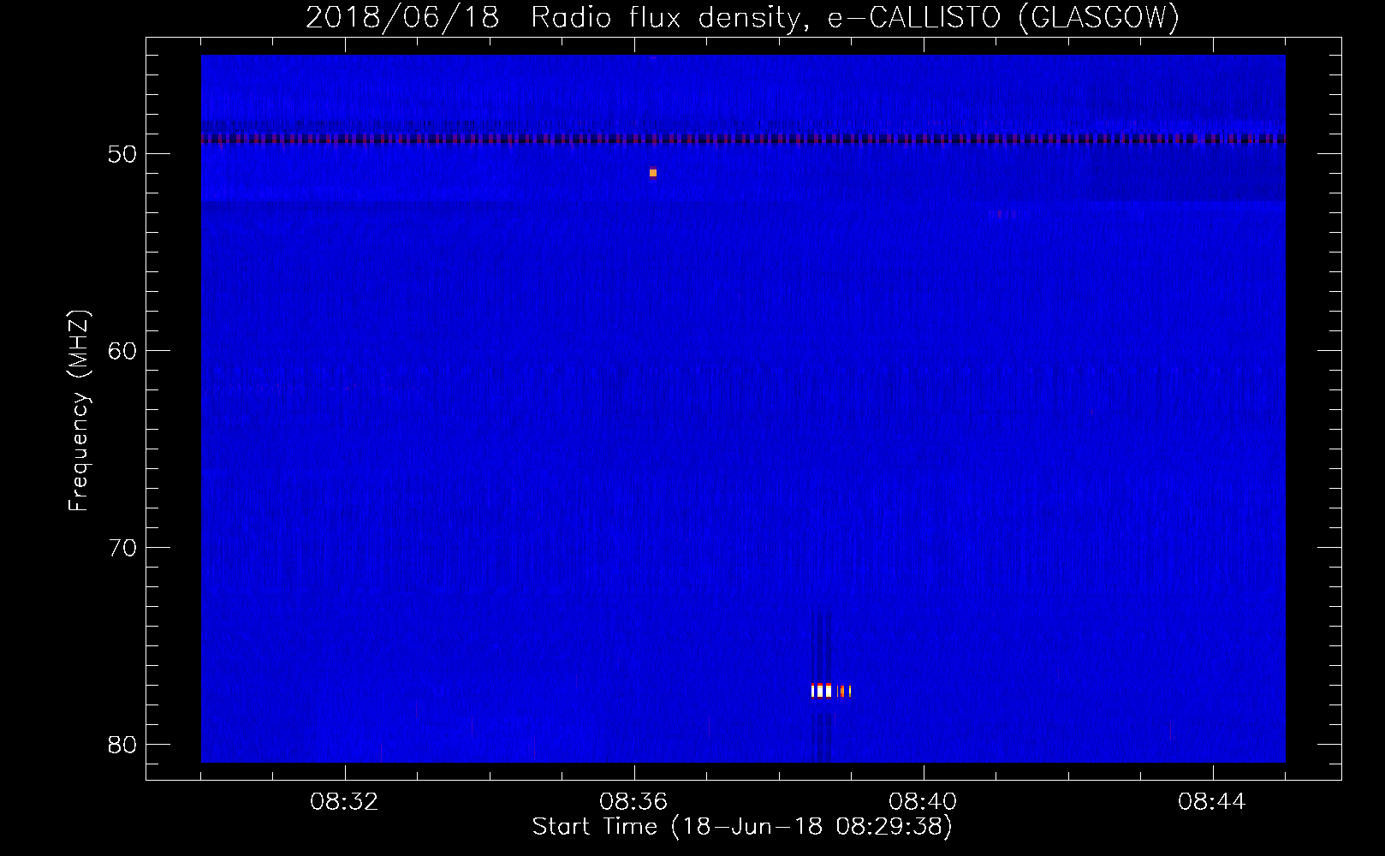The width and height of the screenshot is (1385, 856).
Task: Click the bright white burst near 77 MHz
Action: tap(822, 690)
